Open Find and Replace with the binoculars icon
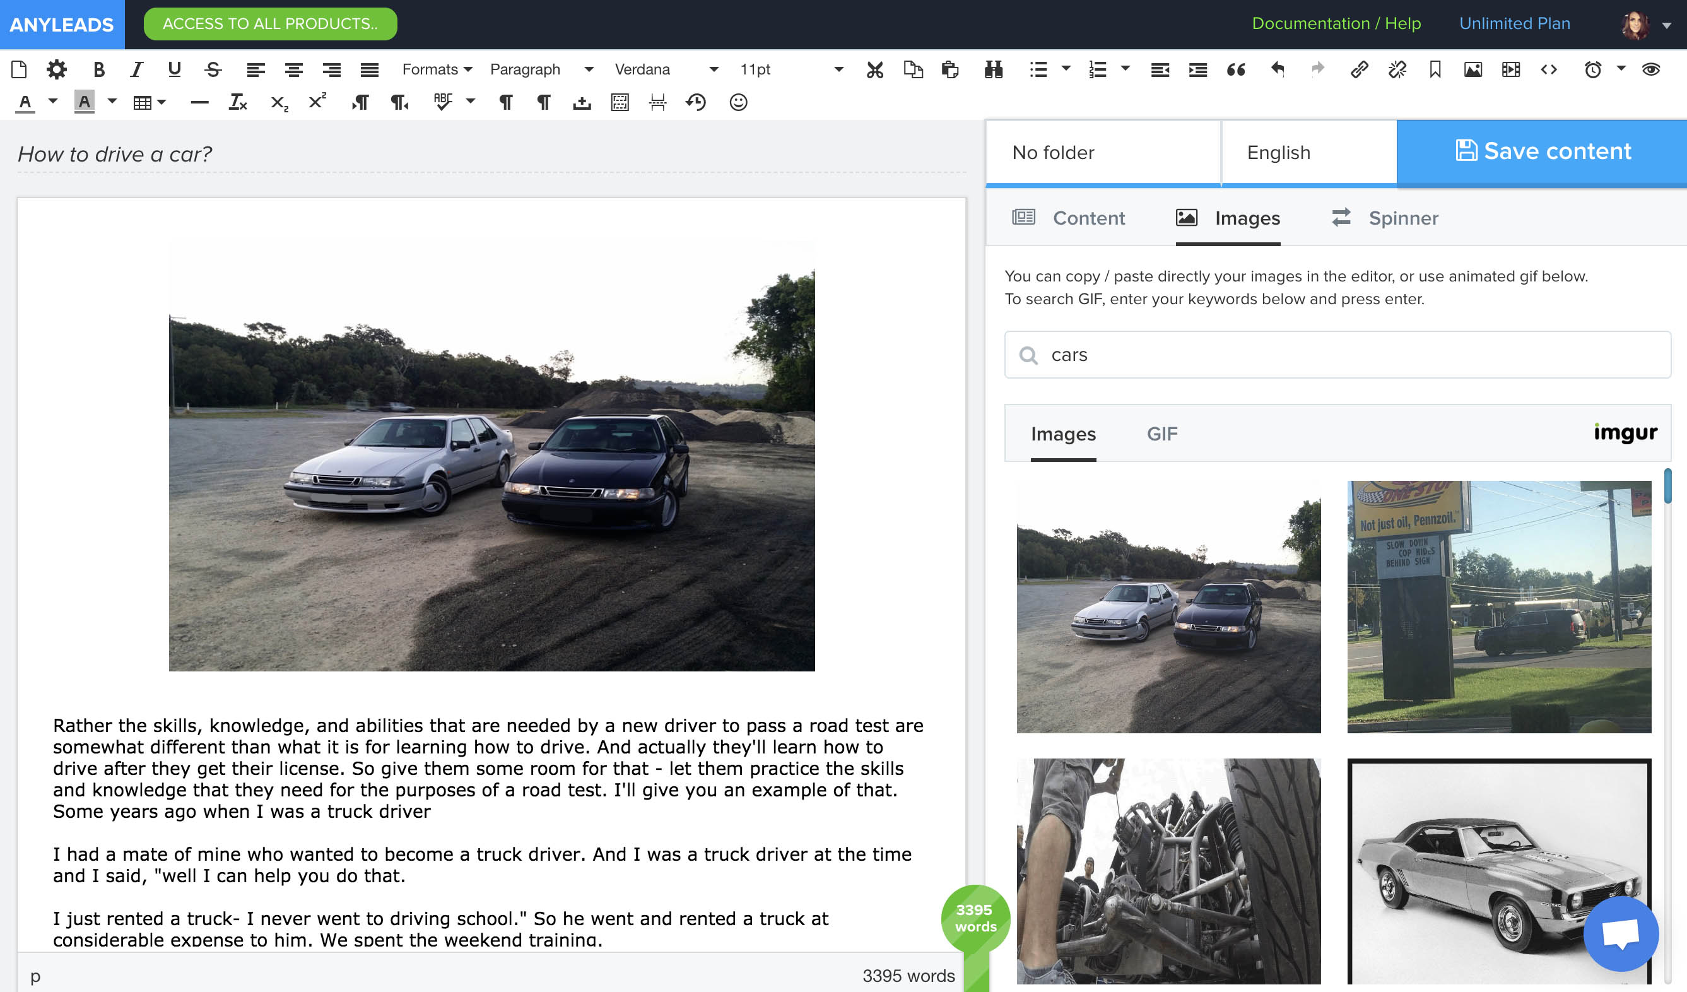The image size is (1687, 992). point(994,69)
